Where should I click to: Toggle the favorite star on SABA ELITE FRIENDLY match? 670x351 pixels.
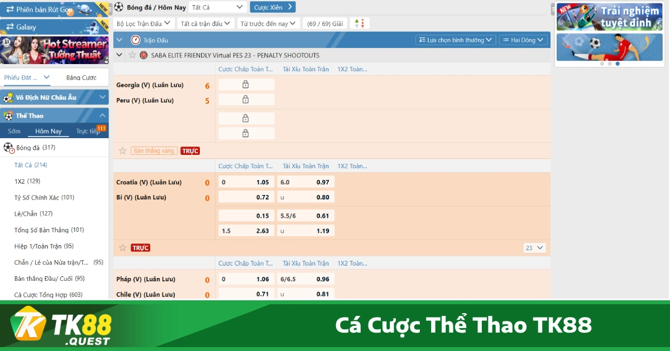point(131,55)
